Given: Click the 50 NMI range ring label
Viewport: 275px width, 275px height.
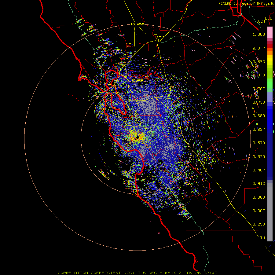Looking at the screenshot, I should pyautogui.click(x=137, y=81).
